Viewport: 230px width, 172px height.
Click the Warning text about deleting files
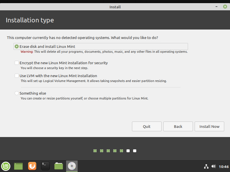click(x=104, y=52)
